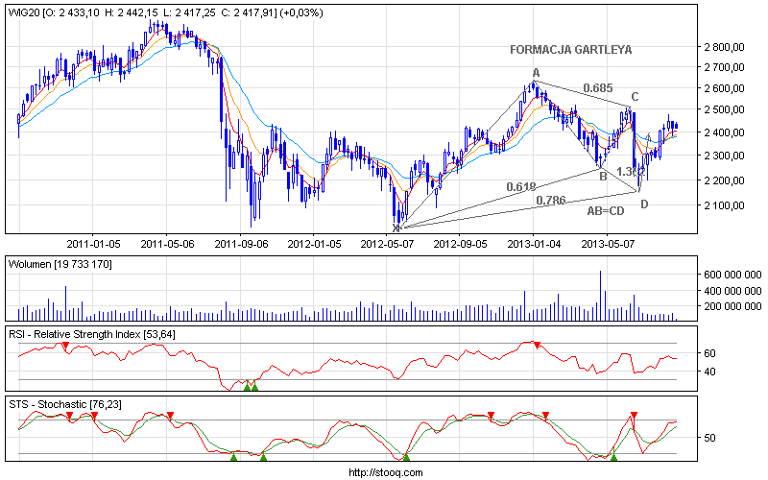Click the 2013-01-04 date axis label
Viewport: 768px width, 480px height.
pos(534,244)
